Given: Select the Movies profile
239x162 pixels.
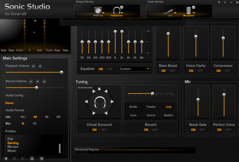Looking at the screenshot, I should (13, 147).
